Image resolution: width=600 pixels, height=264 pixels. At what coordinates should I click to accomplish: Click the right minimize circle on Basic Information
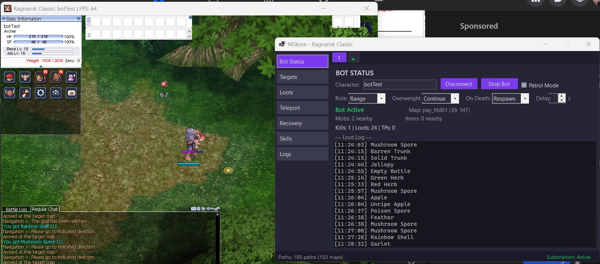(x=78, y=18)
